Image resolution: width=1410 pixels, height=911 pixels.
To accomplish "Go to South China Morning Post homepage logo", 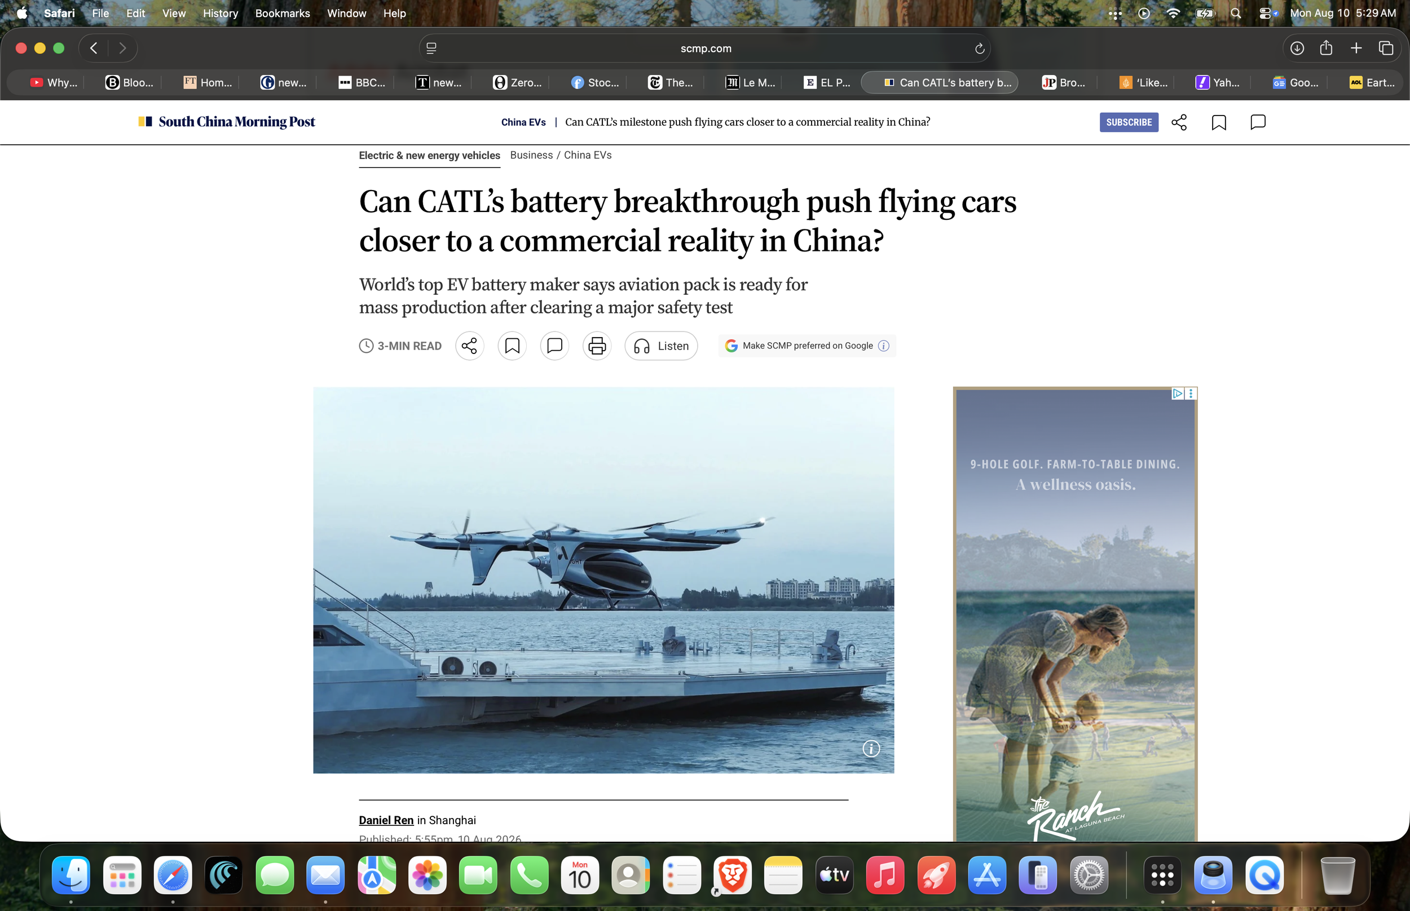I will (227, 122).
